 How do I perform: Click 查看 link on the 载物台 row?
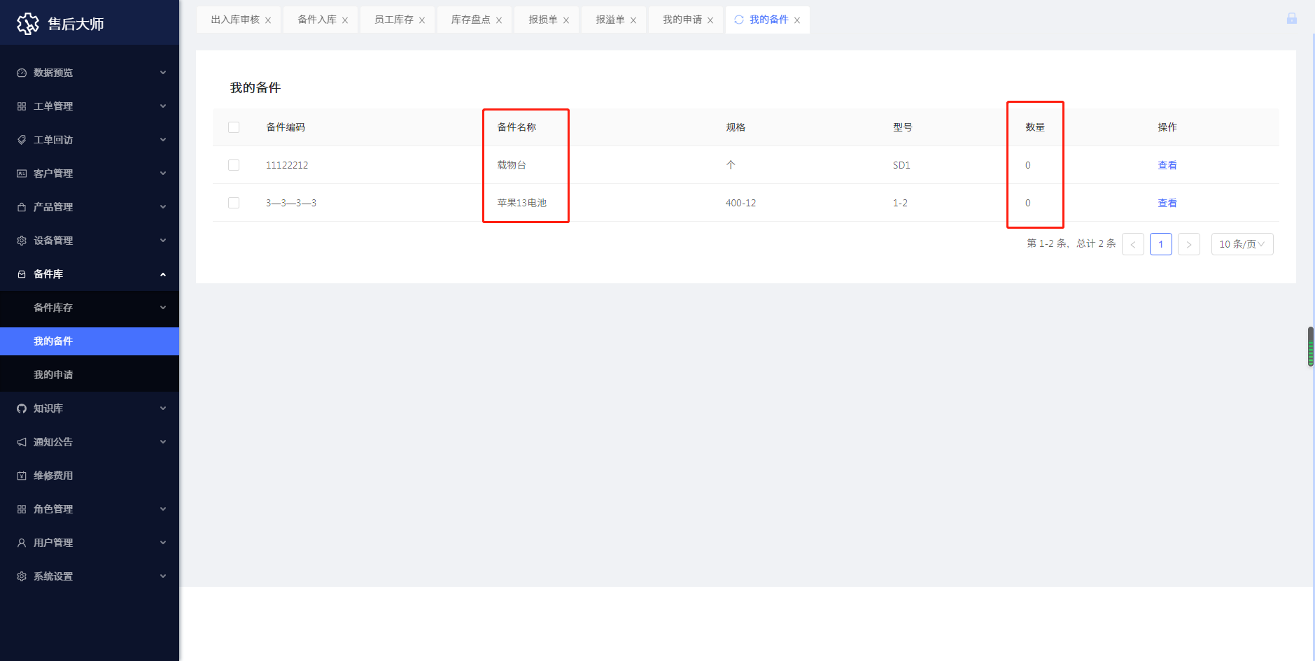(1167, 165)
